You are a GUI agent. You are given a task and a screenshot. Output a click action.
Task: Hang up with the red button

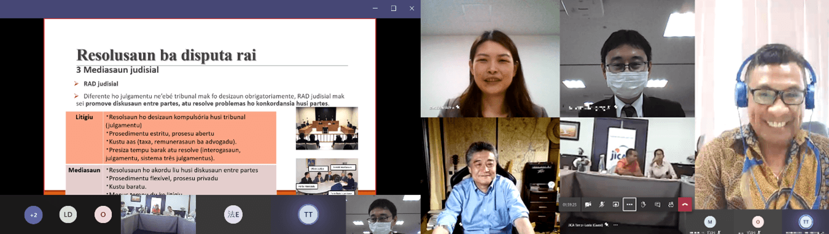coord(685,205)
